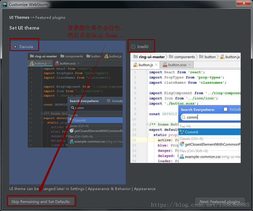Open button.js tab in light preview
This screenshot has height=211, width=253.
[x=146, y=65]
